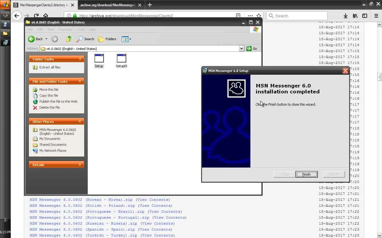Select the SetupDl file icon
Screen dimensions: 382x238
tap(121, 61)
